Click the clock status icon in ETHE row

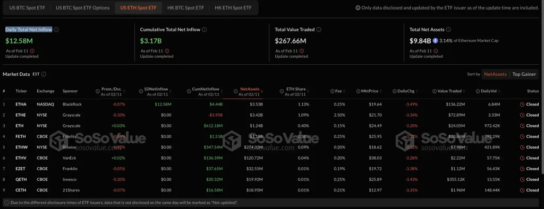(x=522, y=115)
